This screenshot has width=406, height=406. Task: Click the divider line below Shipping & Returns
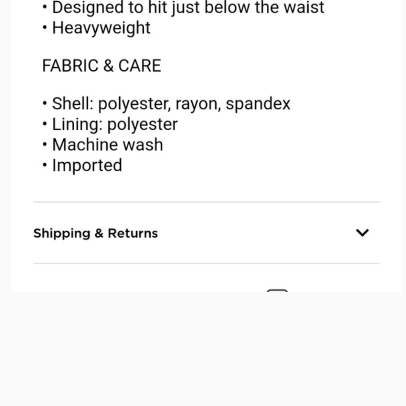pos(206,263)
